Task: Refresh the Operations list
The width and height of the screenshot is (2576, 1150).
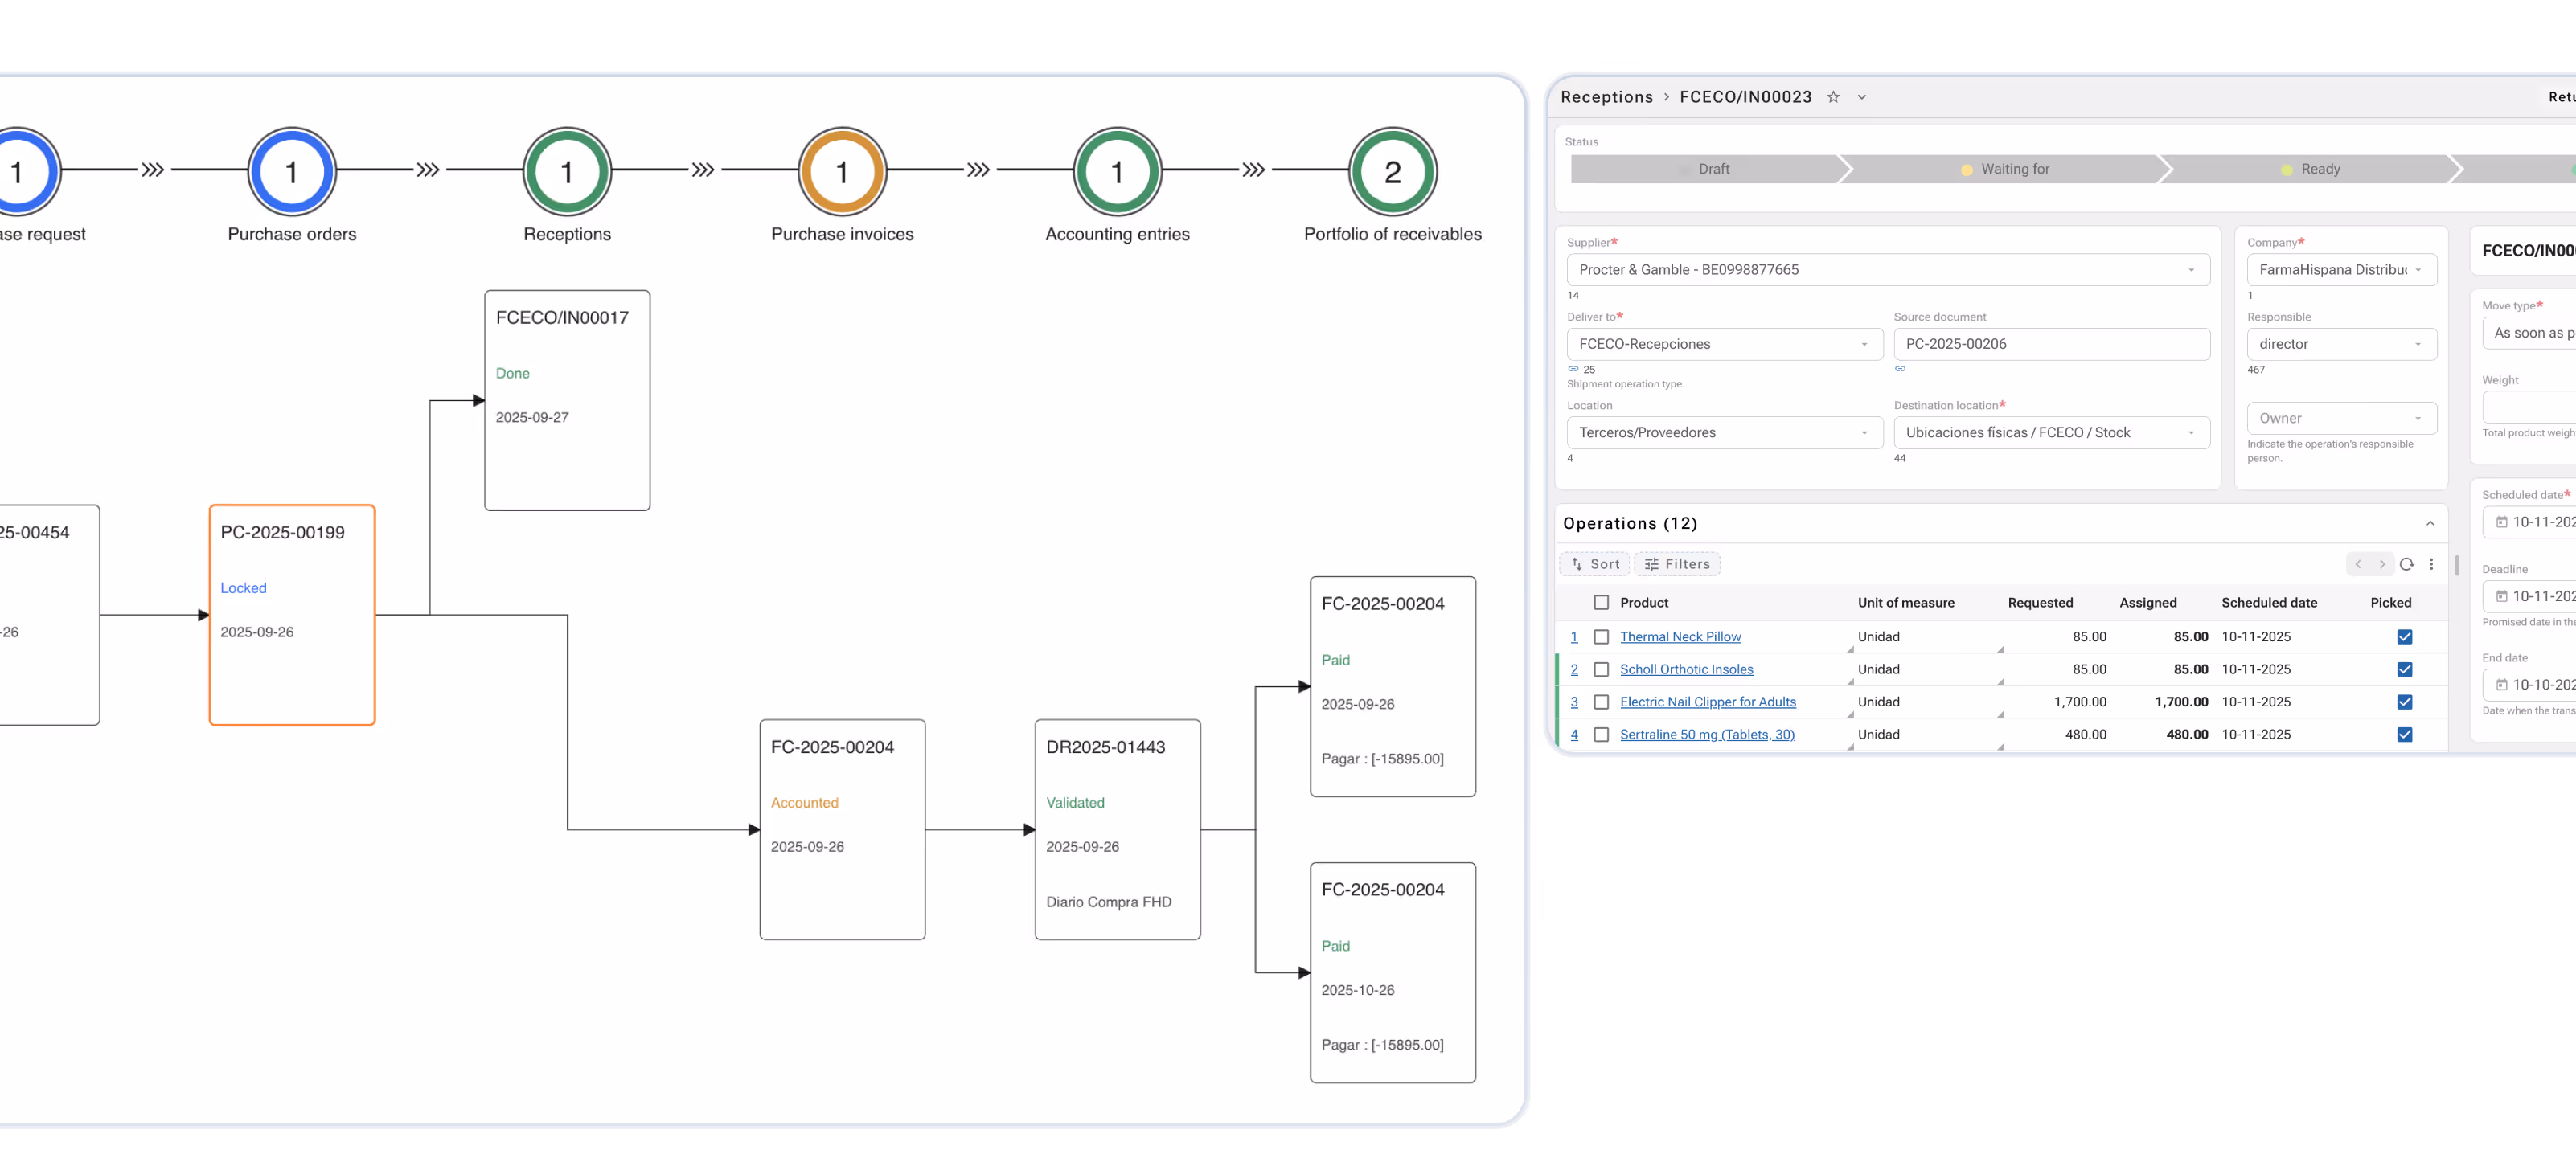Action: (2408, 563)
